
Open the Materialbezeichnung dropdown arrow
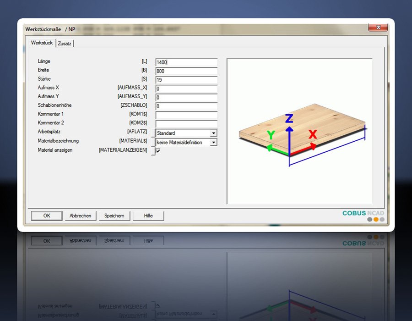[214, 142]
